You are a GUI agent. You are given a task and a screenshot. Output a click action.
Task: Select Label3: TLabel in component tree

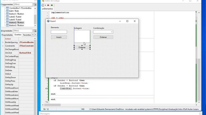[x=15, y=19]
